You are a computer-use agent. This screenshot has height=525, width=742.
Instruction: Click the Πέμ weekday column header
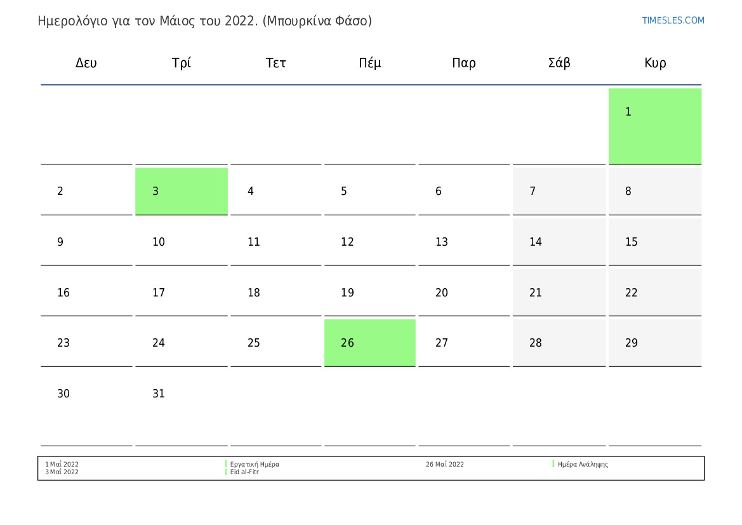(370, 63)
